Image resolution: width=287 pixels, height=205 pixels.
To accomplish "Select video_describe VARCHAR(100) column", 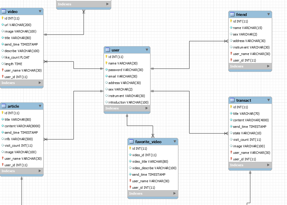I will (153, 168).
